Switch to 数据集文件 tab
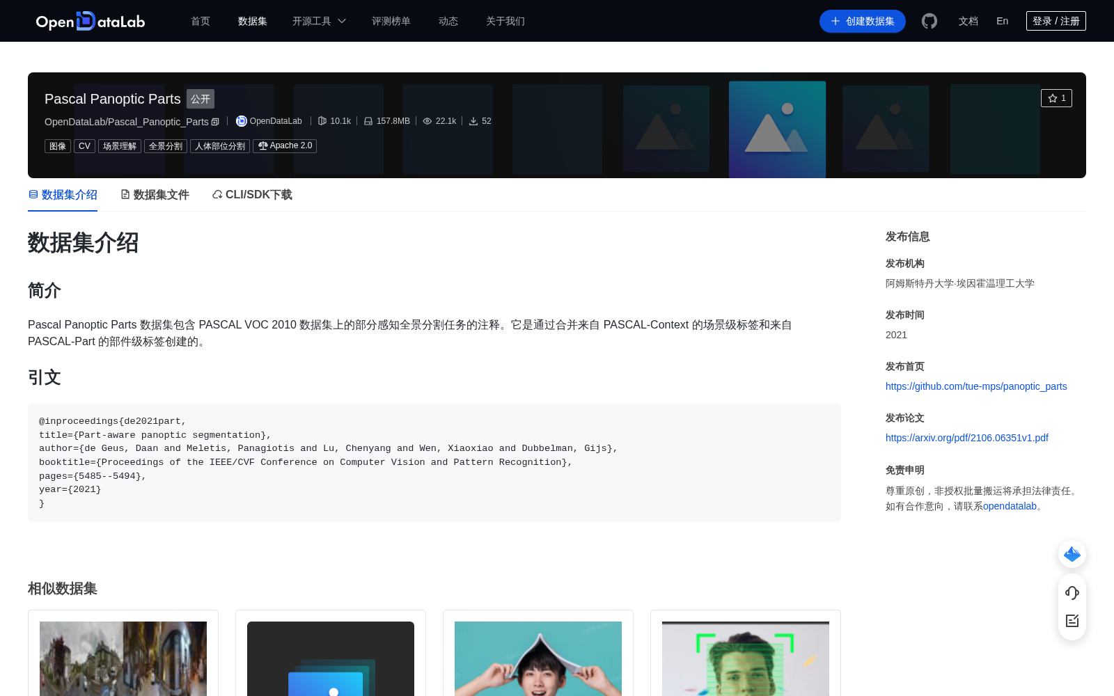This screenshot has width=1114, height=696. [155, 195]
